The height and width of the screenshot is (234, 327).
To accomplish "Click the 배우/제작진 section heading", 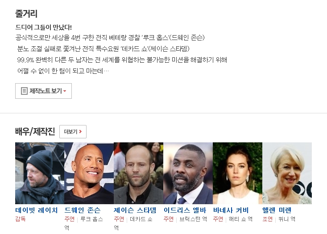I will click(x=35, y=131).
